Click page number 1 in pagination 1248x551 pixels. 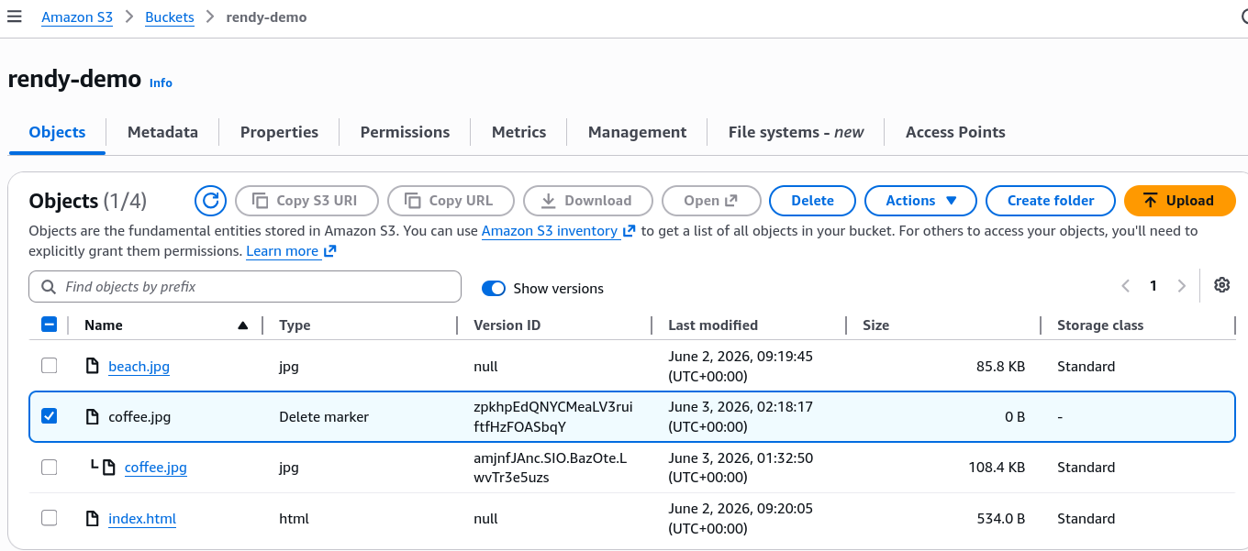click(x=1153, y=286)
